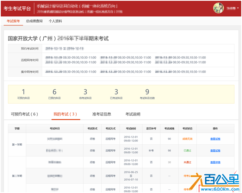Image resolution: width=242 pixels, height=193 pixels.
Task: Click the 考试科目 column header
Action: pos(55,129)
